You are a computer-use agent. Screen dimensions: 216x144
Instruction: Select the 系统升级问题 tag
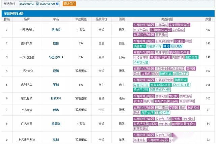181,85
